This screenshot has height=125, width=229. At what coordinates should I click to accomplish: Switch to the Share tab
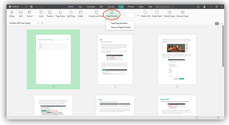141,7
